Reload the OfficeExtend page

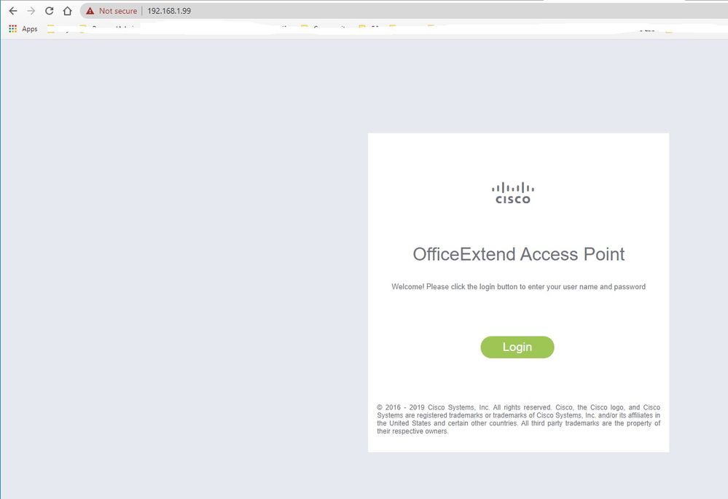pos(50,11)
